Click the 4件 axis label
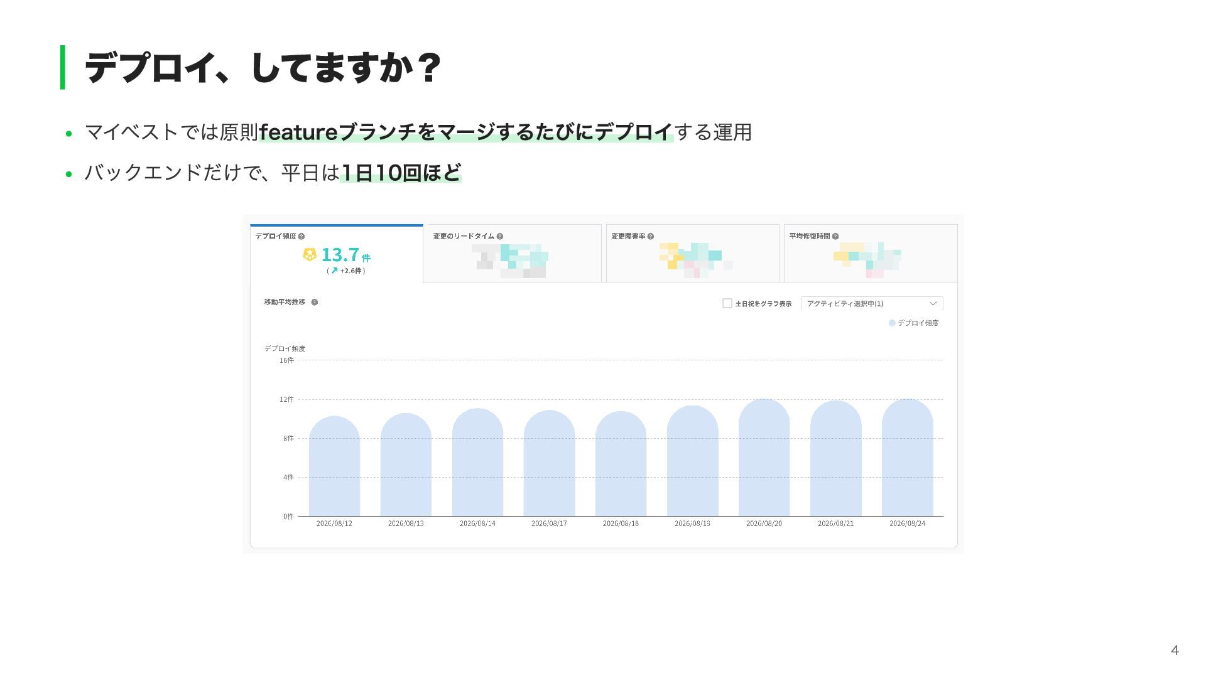 click(x=288, y=477)
